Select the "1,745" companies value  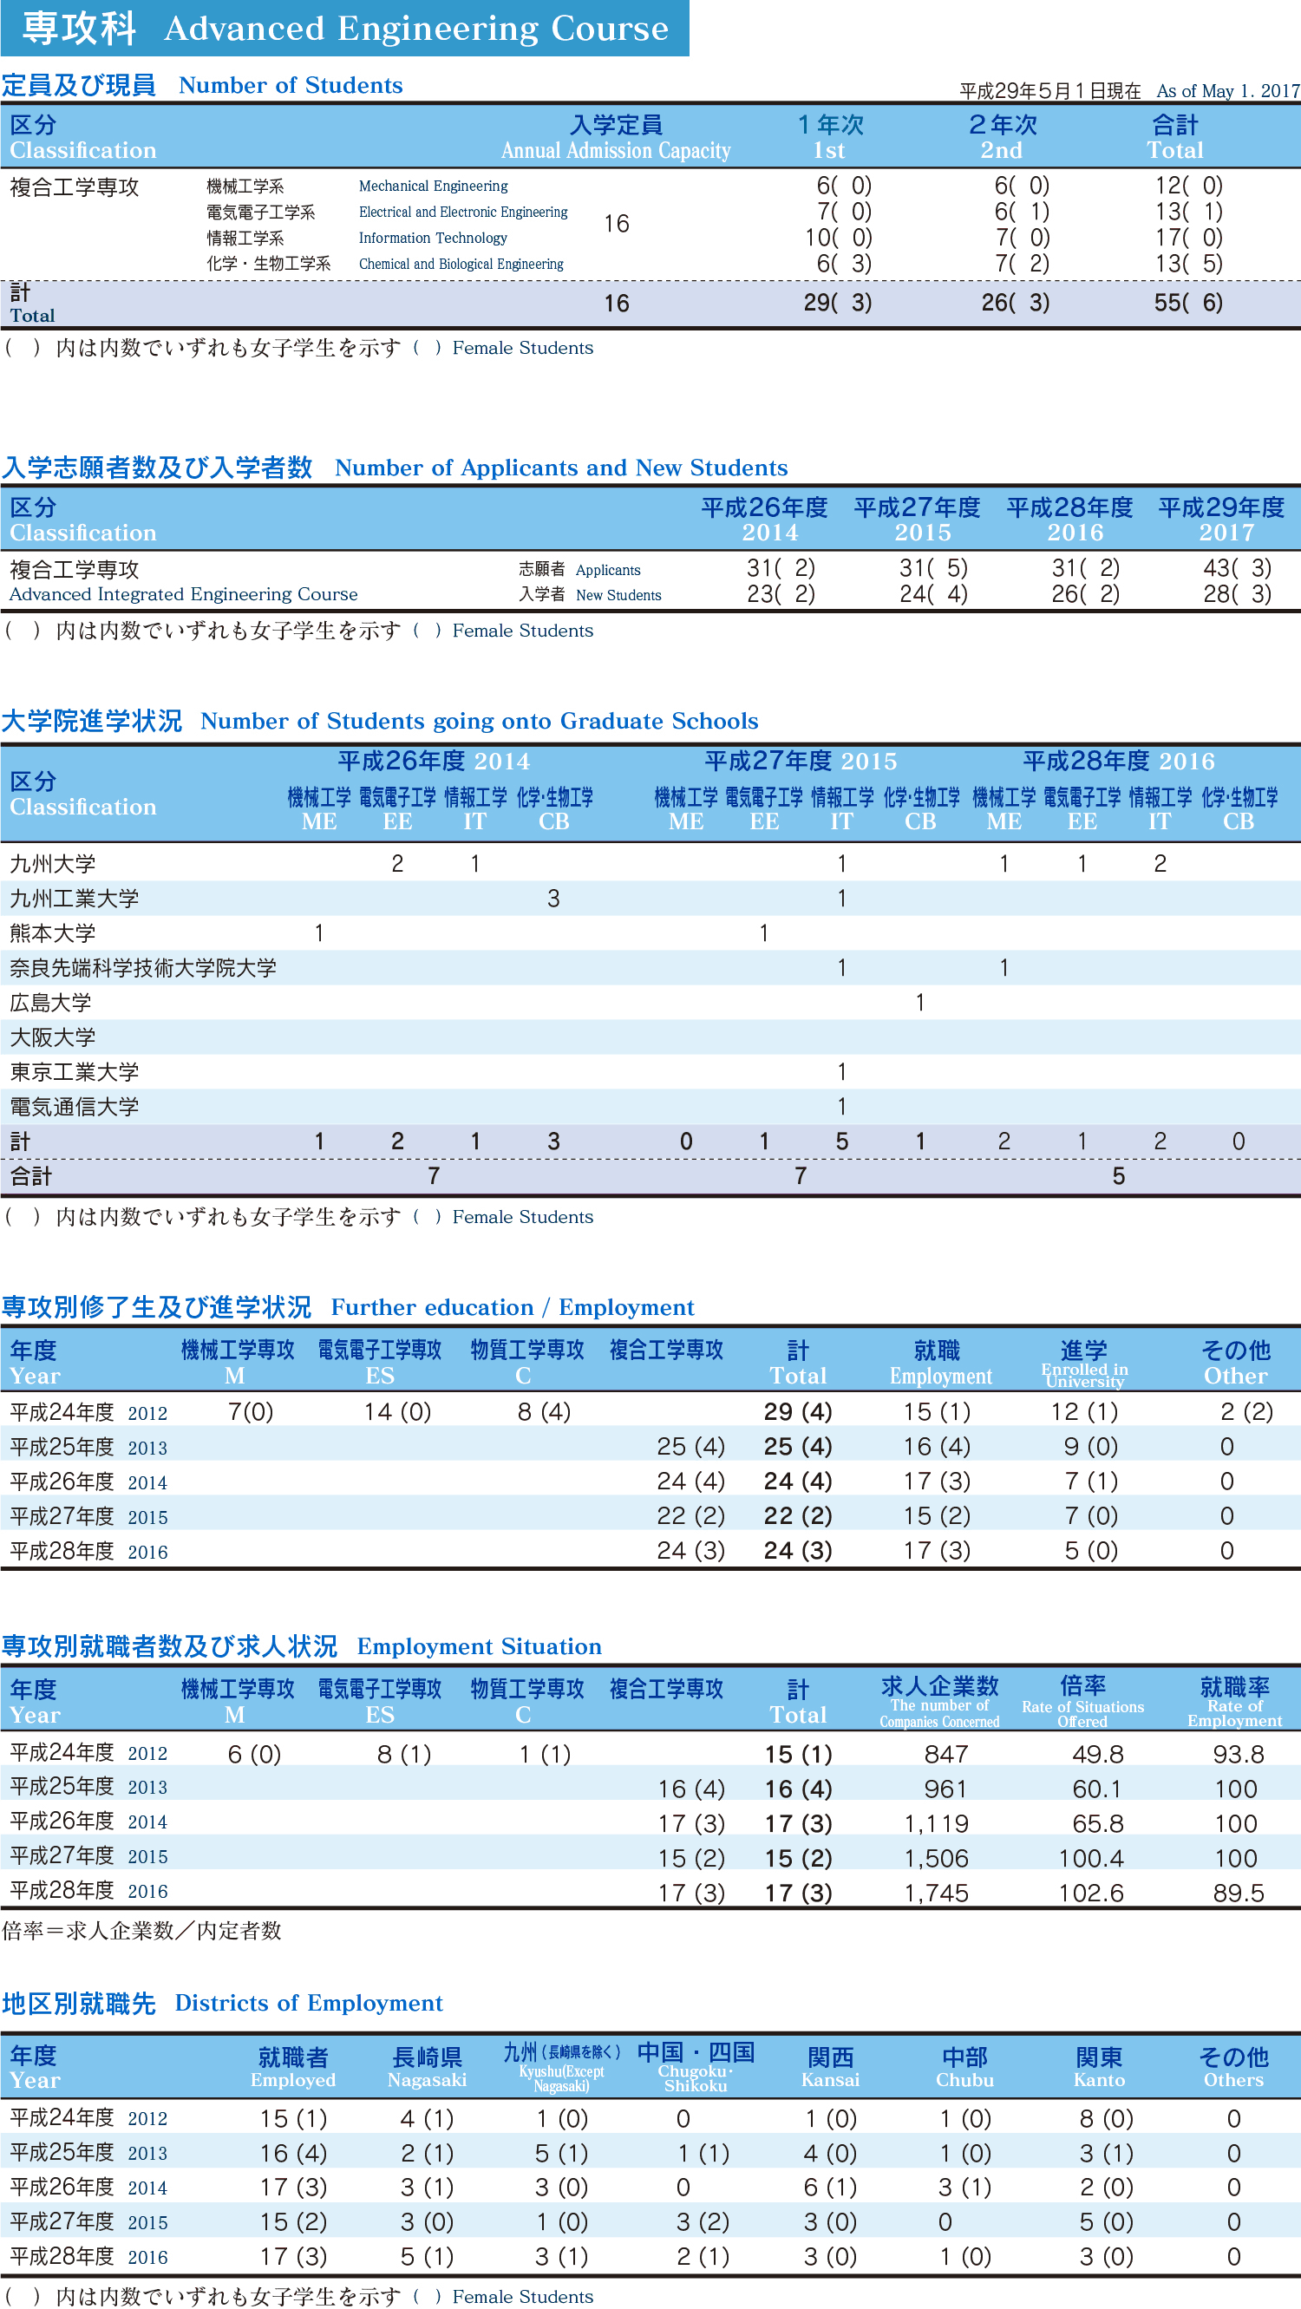click(937, 1894)
